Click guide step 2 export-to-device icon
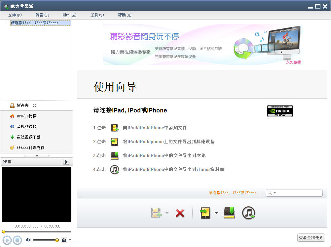 [114, 142]
